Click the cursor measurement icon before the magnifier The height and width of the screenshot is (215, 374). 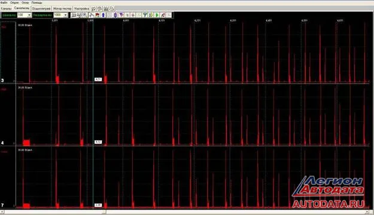pos(79,15)
